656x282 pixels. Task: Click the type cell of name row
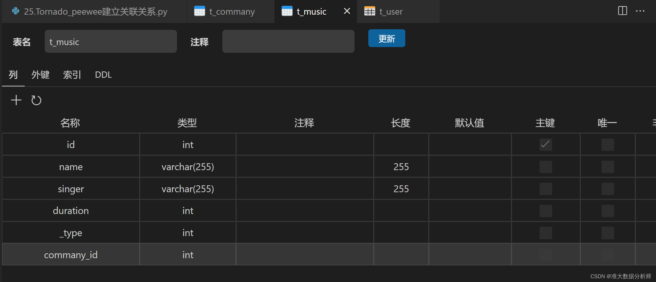pos(188,167)
